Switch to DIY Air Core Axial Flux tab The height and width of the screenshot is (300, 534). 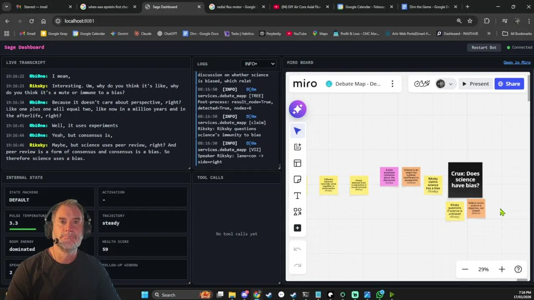click(x=300, y=7)
